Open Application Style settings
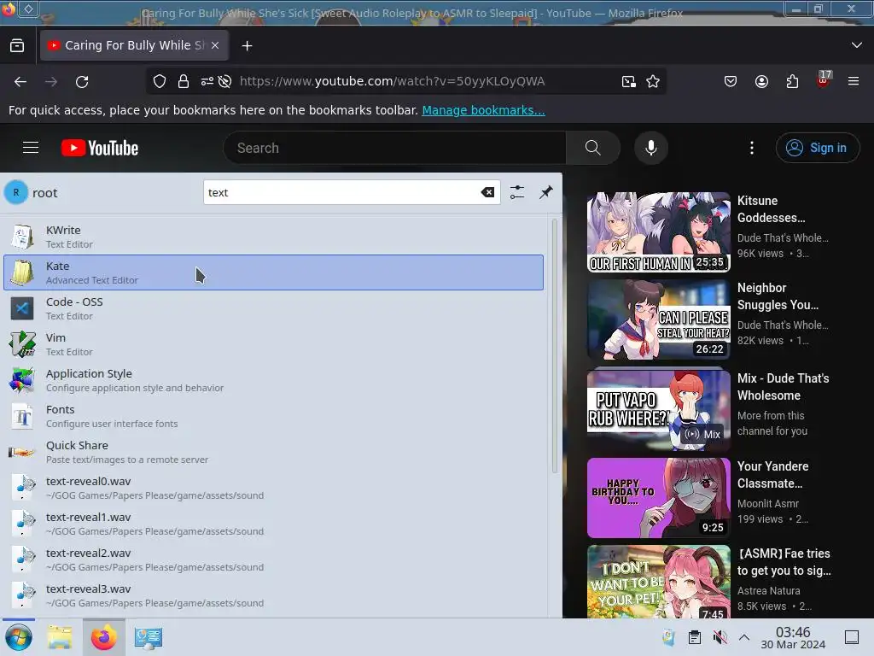This screenshot has height=656, width=874. pos(274,380)
